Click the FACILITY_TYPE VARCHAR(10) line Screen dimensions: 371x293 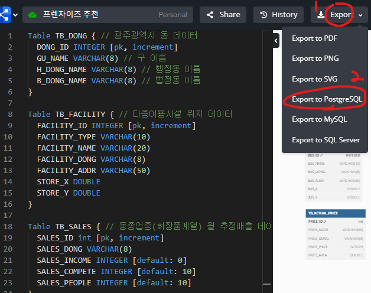tap(93, 137)
